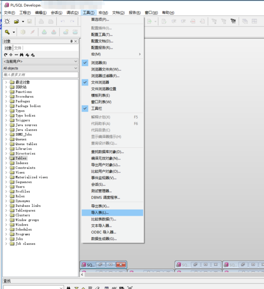
Task: Choose 导出用户对象(U)... menu entry
Action: (x=112, y=165)
